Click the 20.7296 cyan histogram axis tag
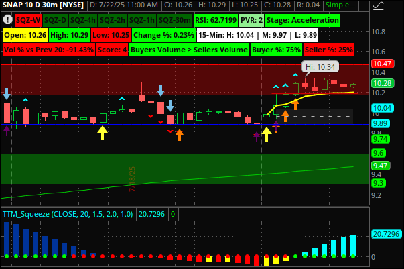The image size is (404, 269). (386, 234)
